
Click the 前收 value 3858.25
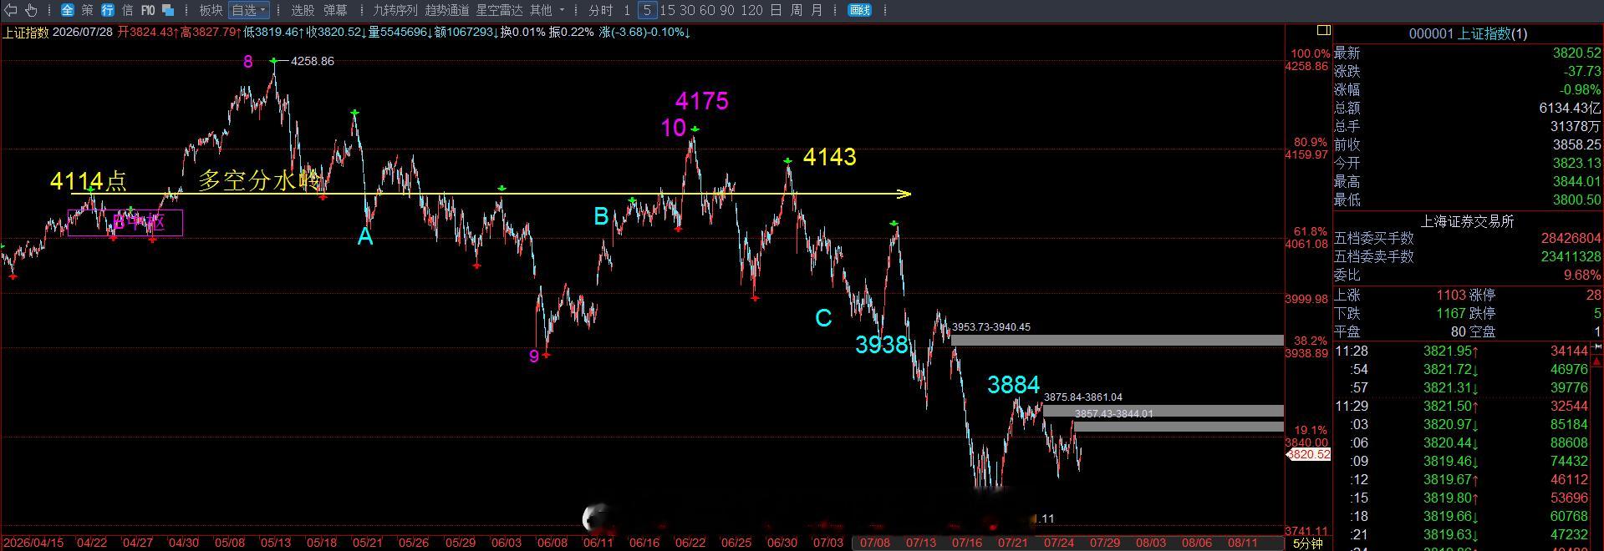[1576, 144]
